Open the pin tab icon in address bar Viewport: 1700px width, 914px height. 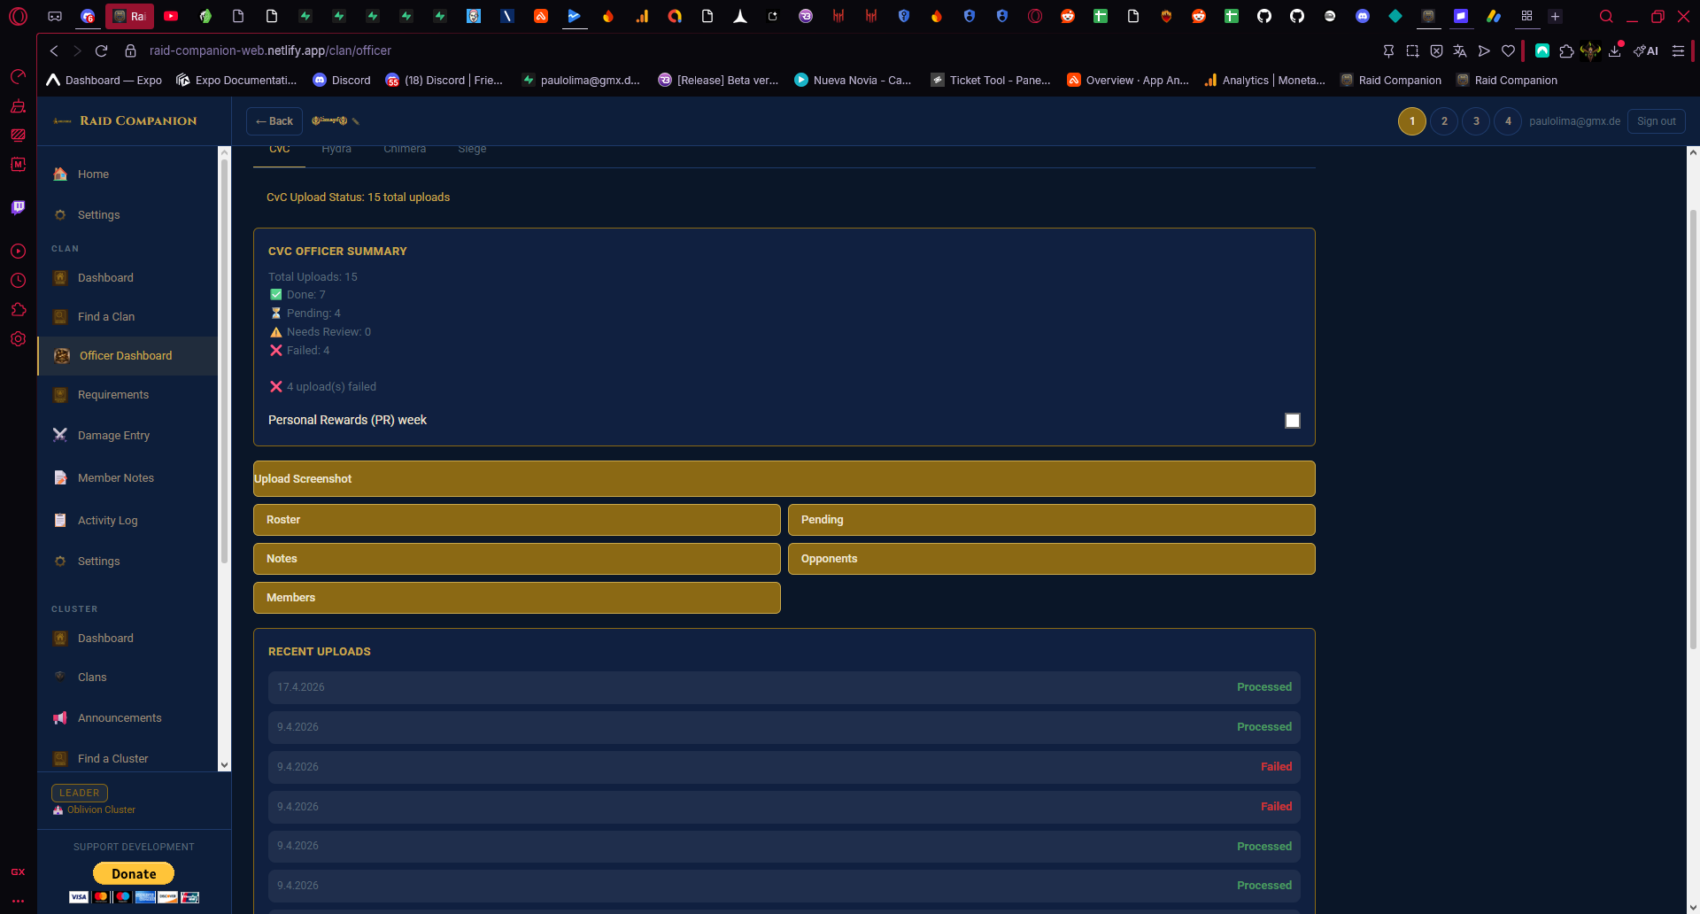pyautogui.click(x=1388, y=51)
